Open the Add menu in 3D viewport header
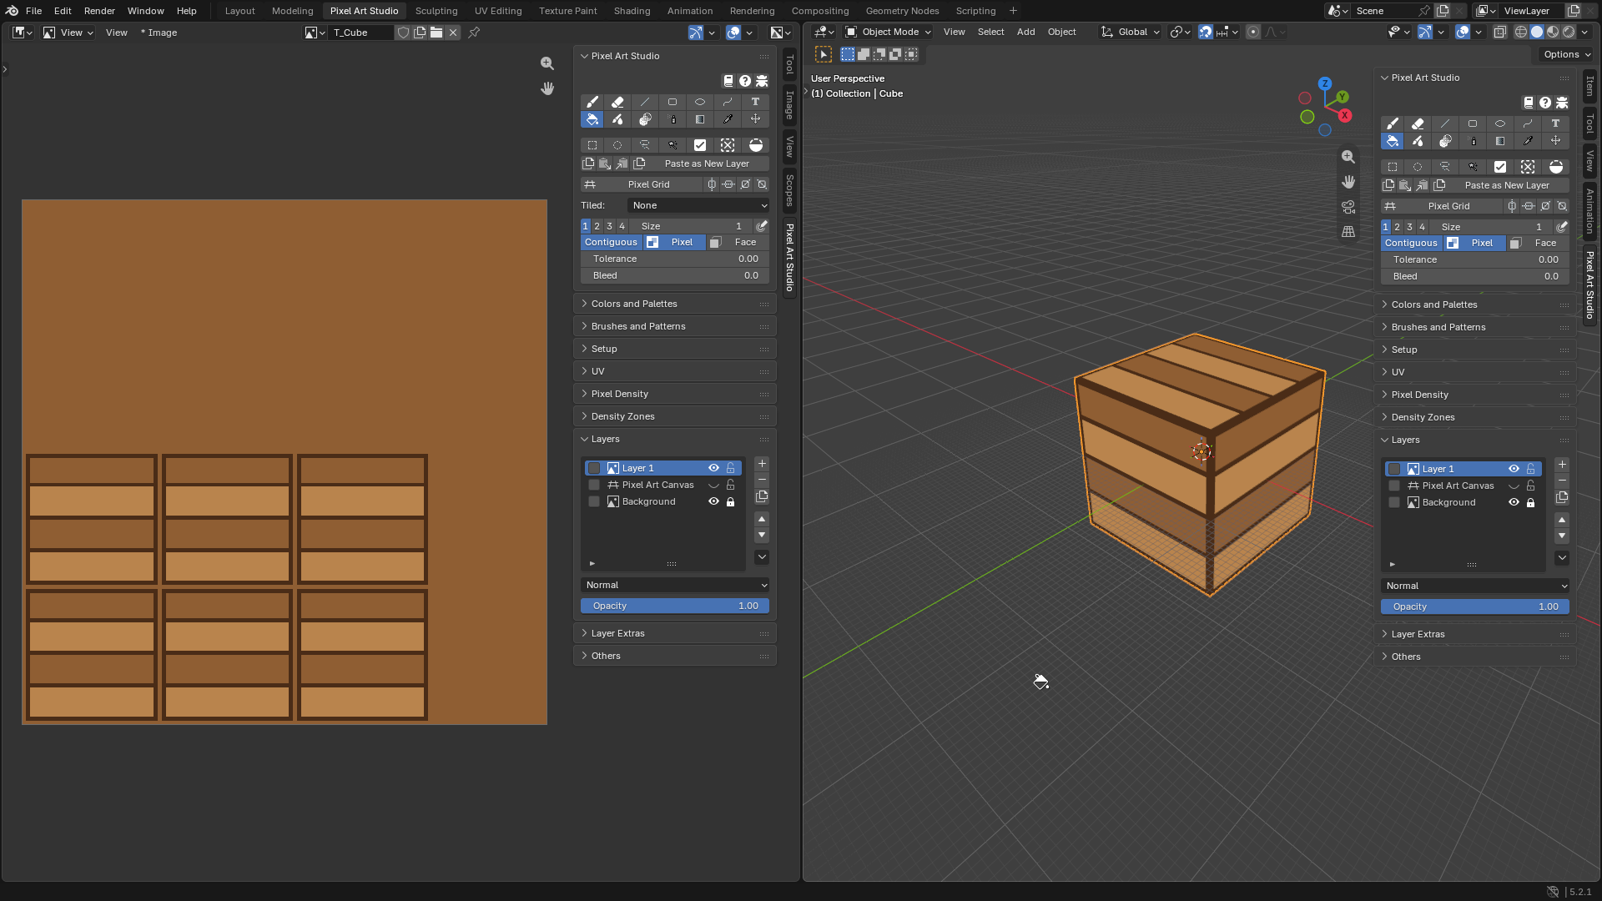The height and width of the screenshot is (901, 1602). (x=1025, y=32)
